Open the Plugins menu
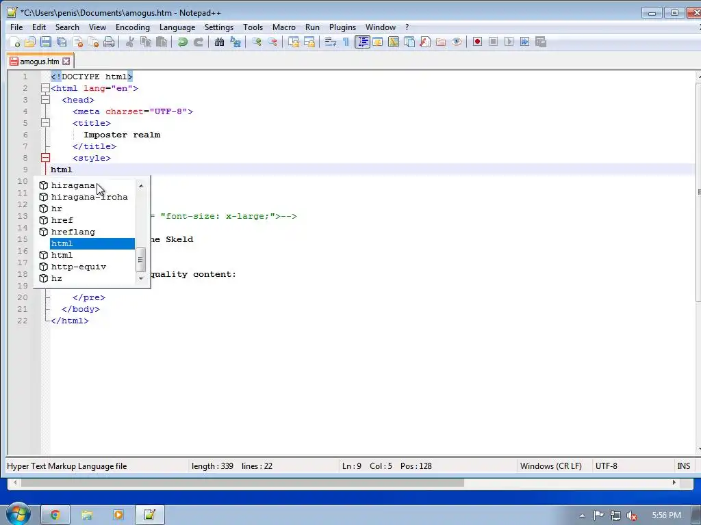 [x=342, y=27]
